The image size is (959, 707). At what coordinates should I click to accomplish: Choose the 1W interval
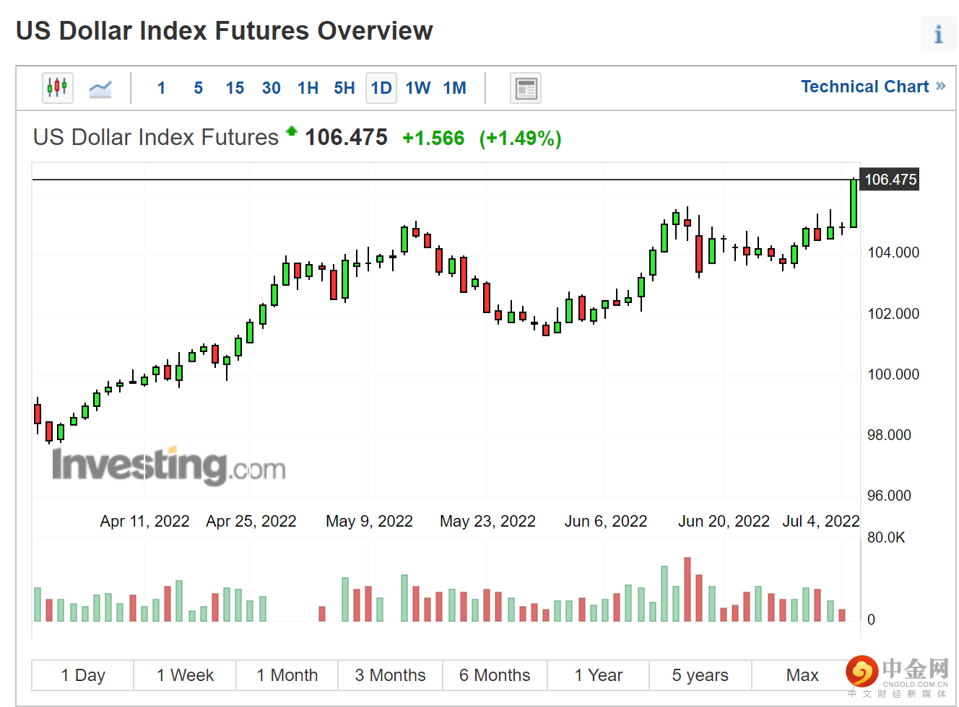point(418,88)
